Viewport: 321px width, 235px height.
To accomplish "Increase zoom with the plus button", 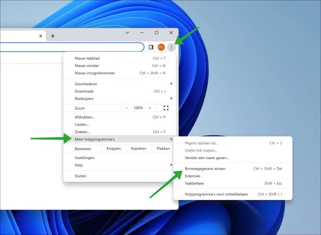I will tap(150, 108).
